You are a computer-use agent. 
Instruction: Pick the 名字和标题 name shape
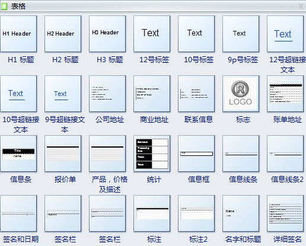[241, 213]
